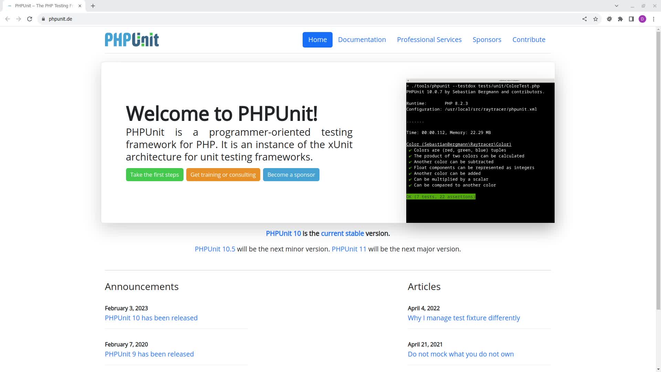661x372 pixels.
Task: Click Become a sponsor button
Action: 291,175
